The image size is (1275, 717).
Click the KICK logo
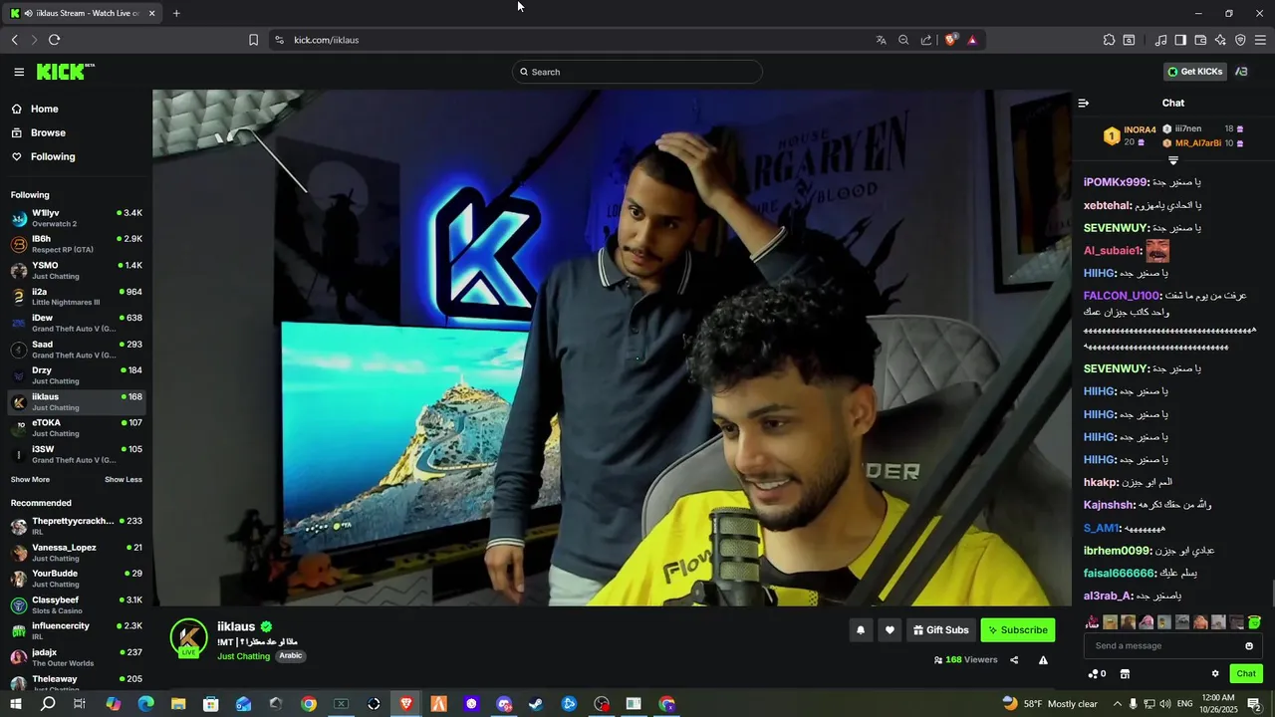point(65,72)
